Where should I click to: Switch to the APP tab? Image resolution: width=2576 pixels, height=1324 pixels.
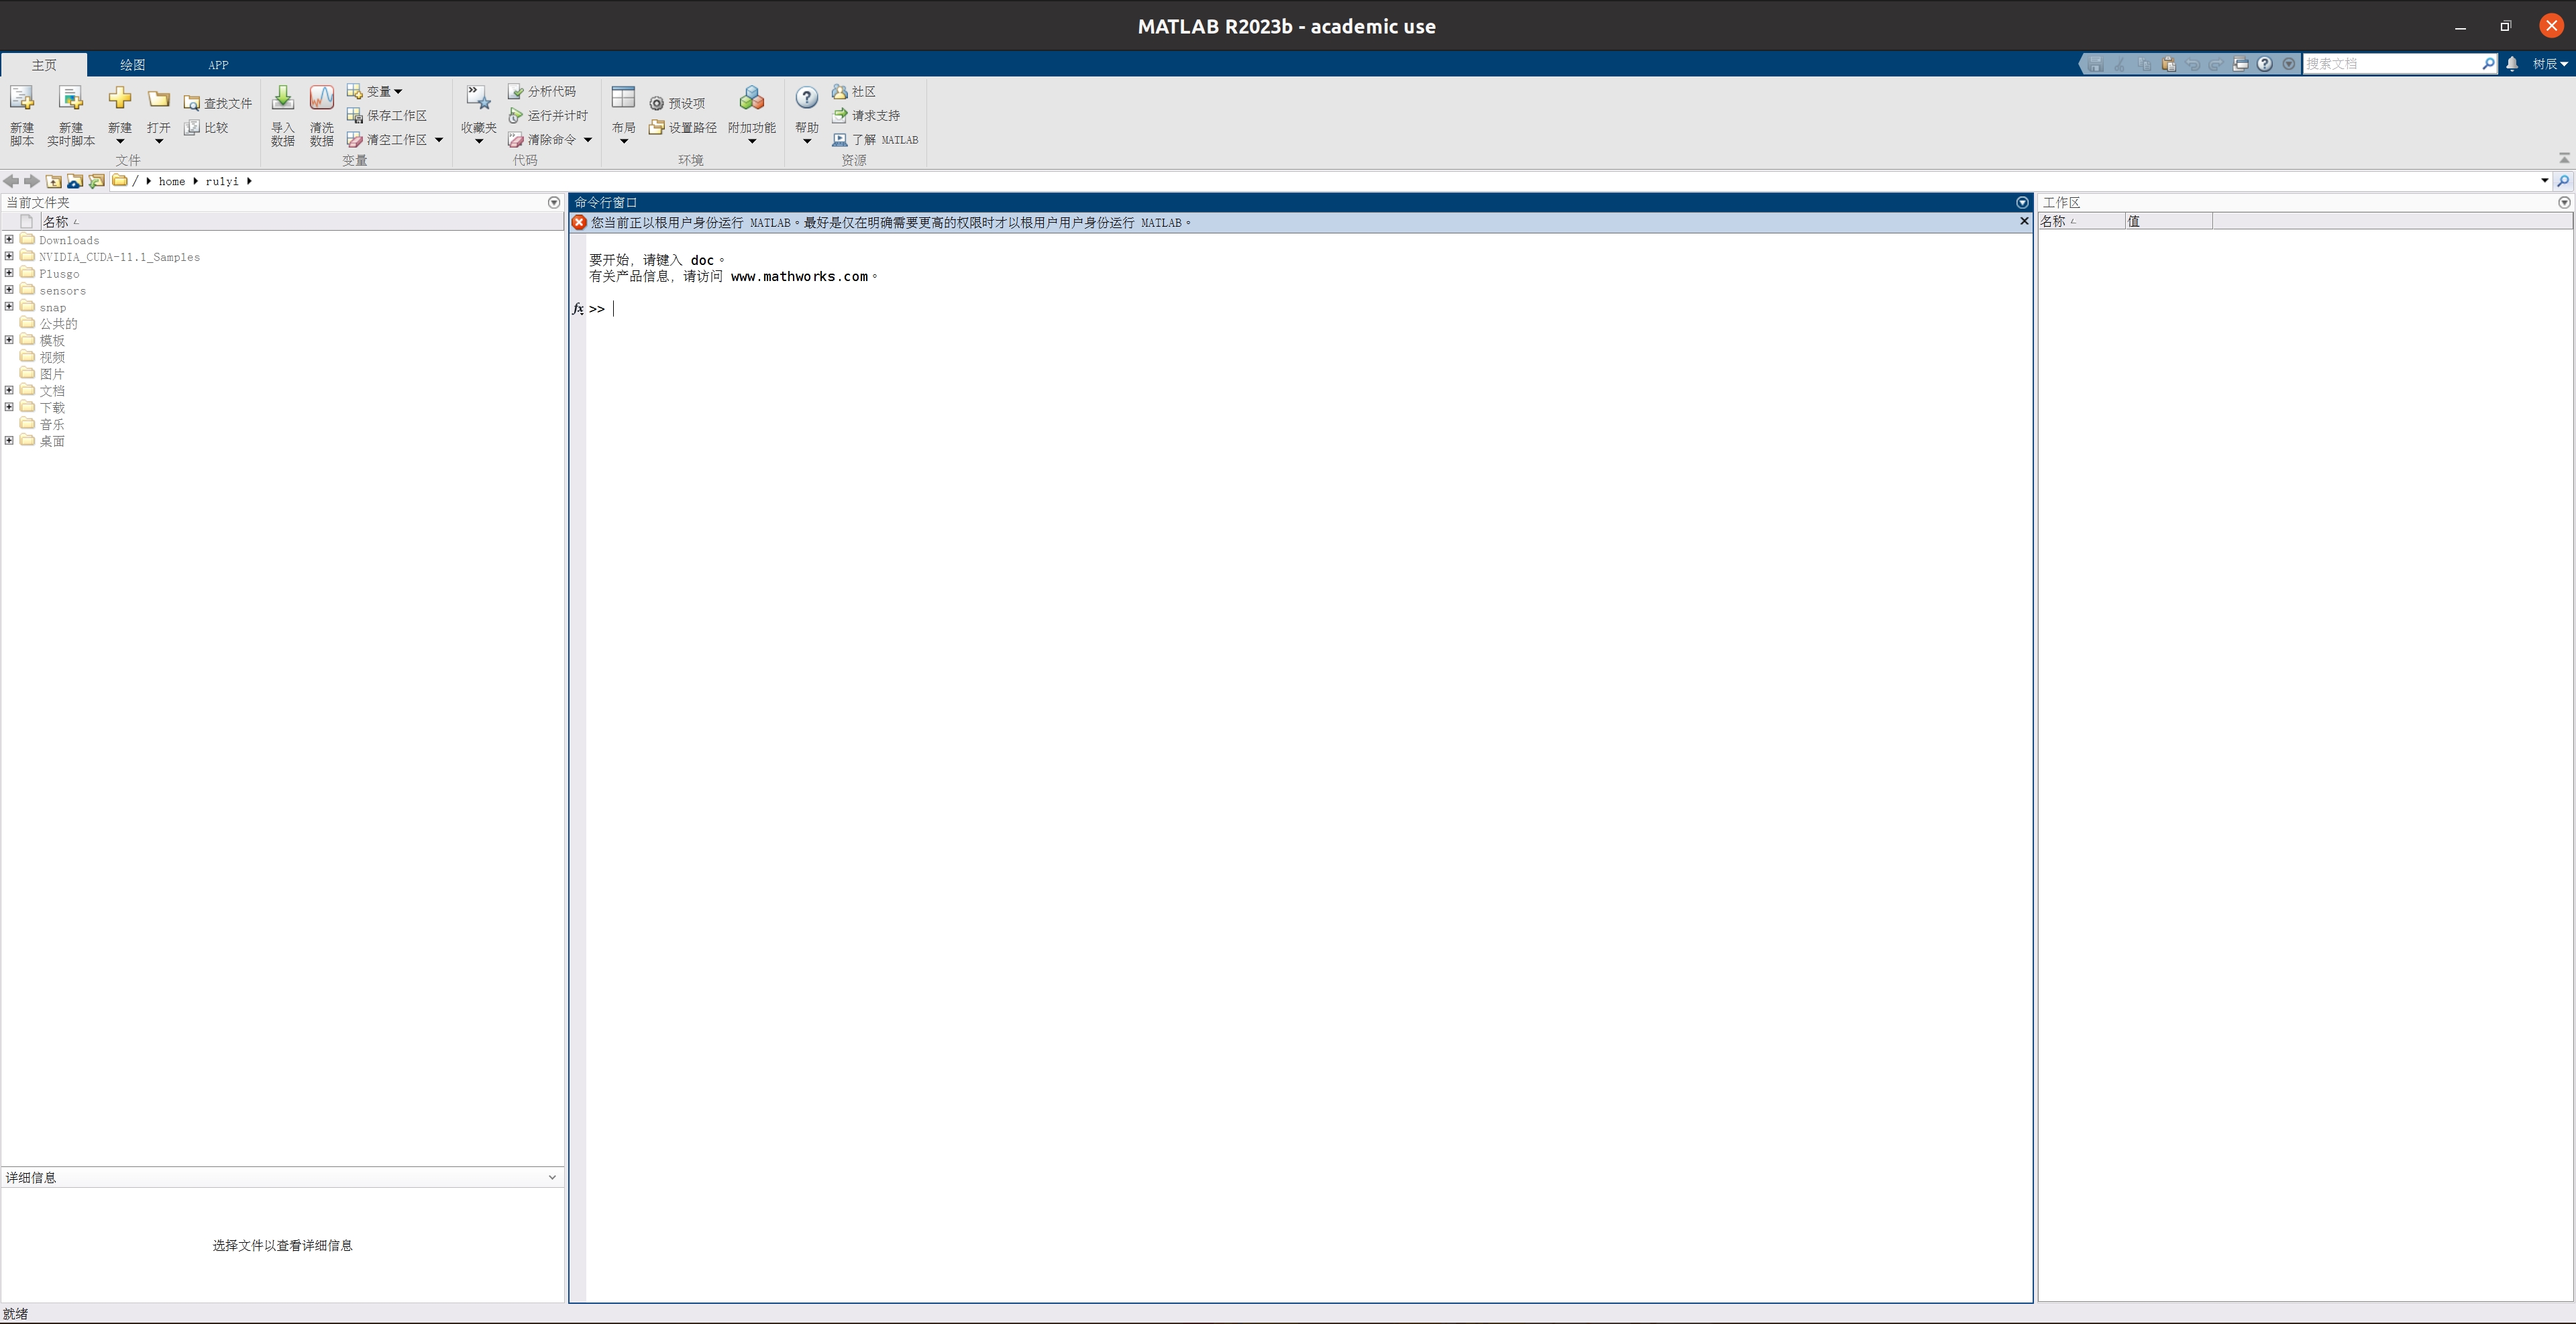tap(218, 65)
